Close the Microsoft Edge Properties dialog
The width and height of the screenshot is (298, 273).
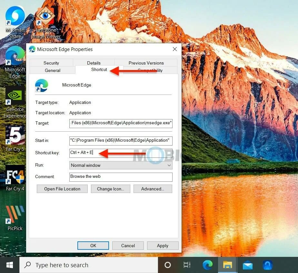(175, 49)
